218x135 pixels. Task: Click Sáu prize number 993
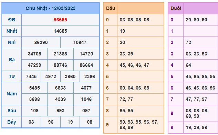pyautogui.click(x=60, y=111)
